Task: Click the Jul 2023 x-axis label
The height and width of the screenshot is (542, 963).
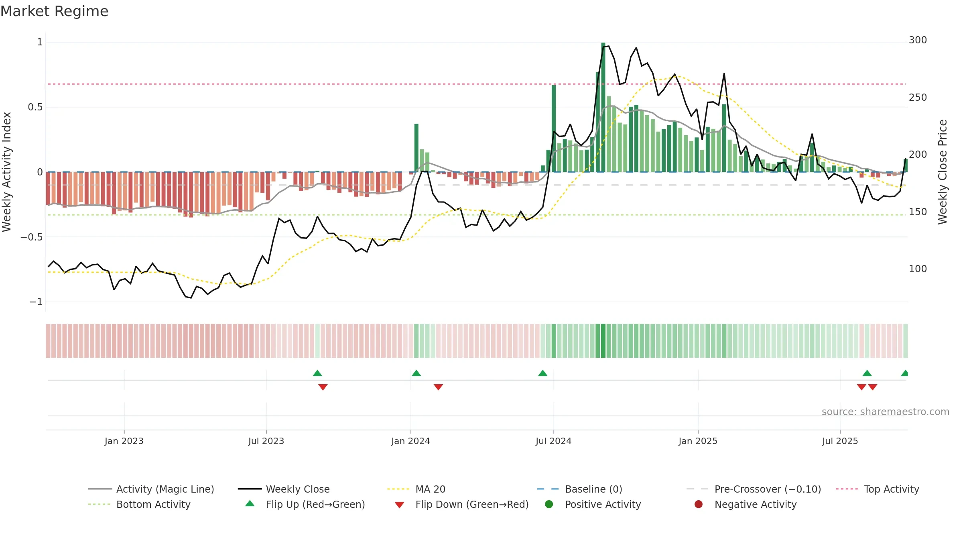Action: tap(266, 441)
